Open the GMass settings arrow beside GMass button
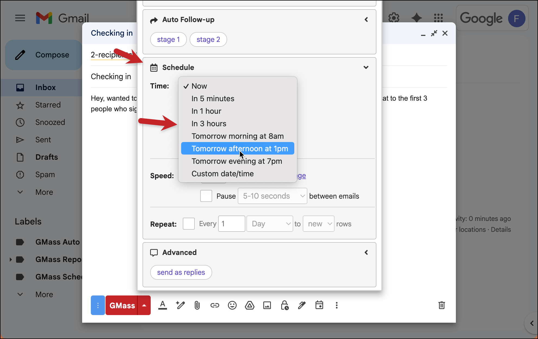538x339 pixels. click(144, 305)
